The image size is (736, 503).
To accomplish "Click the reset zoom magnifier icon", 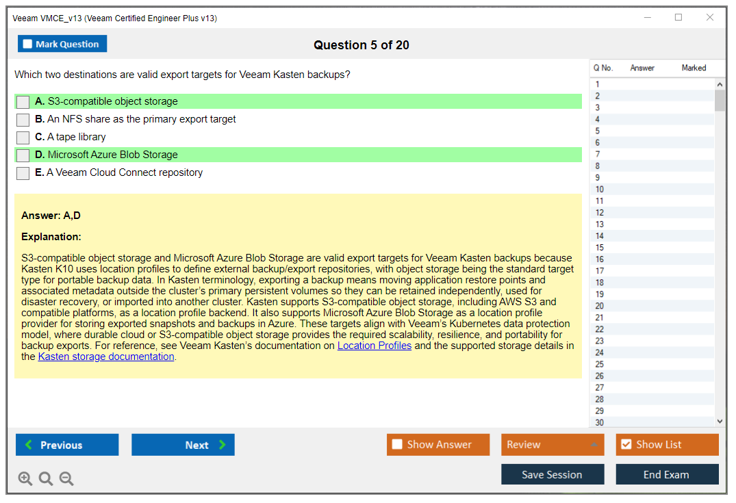I will point(46,478).
